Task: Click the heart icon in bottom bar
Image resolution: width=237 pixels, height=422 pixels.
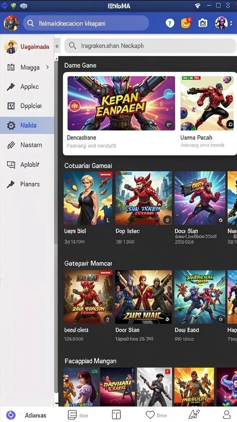Action: coord(150,415)
